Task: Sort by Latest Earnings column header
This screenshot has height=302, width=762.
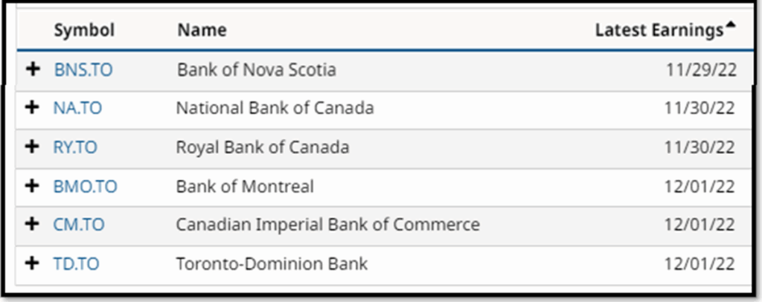Action: pos(659,30)
